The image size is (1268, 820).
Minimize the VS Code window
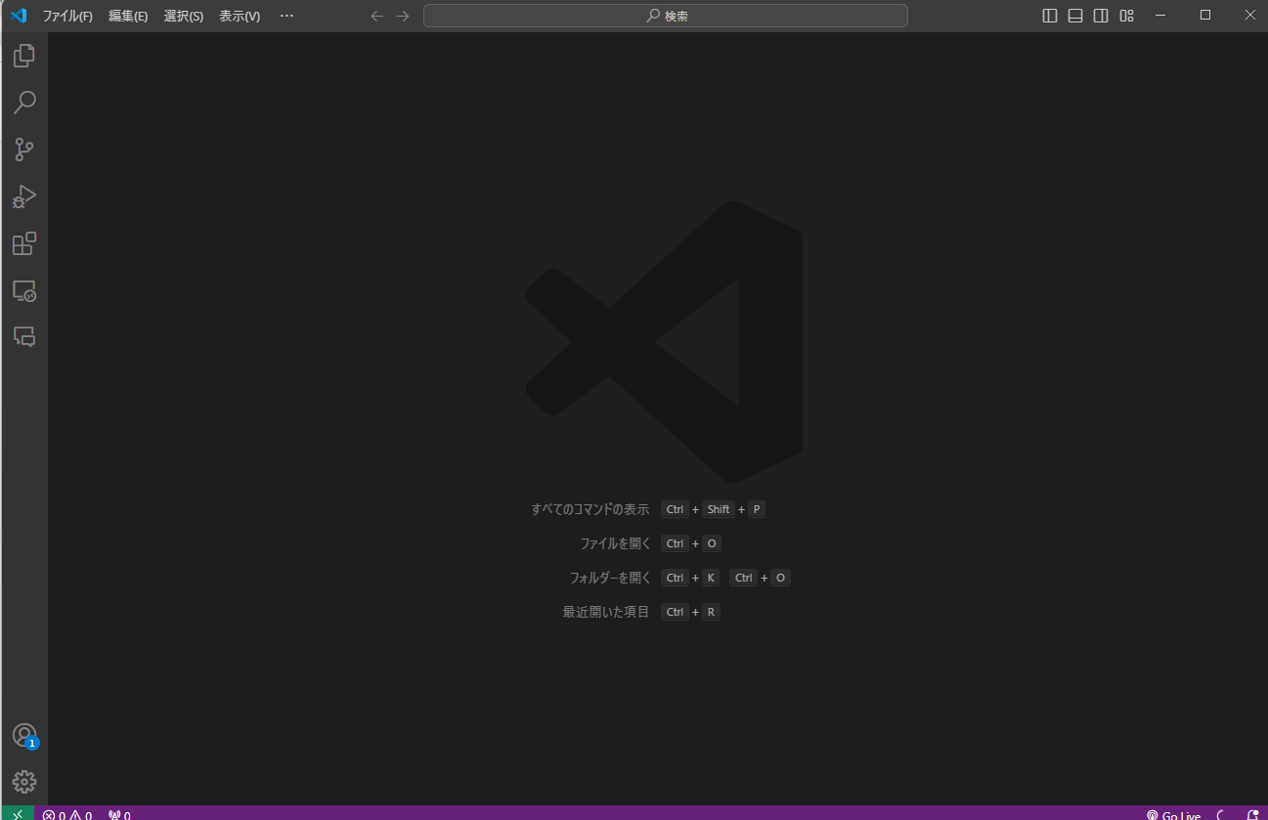pyautogui.click(x=1160, y=16)
